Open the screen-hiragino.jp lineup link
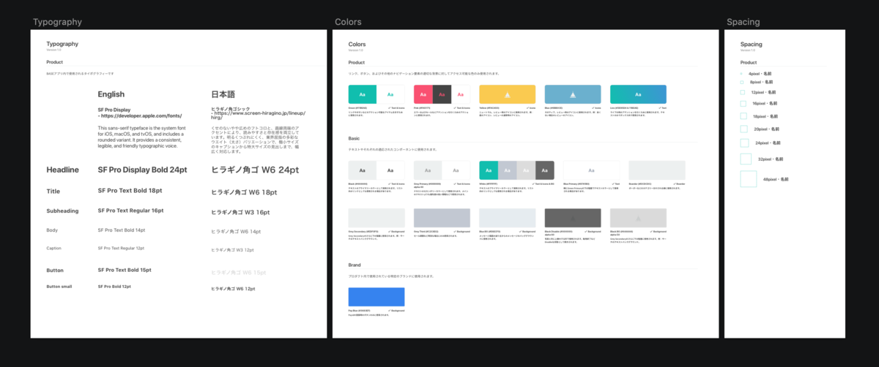 [x=258, y=115]
